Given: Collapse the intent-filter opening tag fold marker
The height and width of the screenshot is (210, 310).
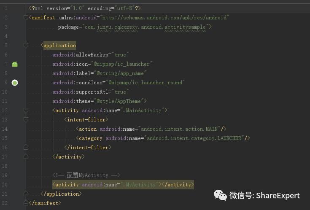Looking at the screenshot, I should click(x=26, y=120).
